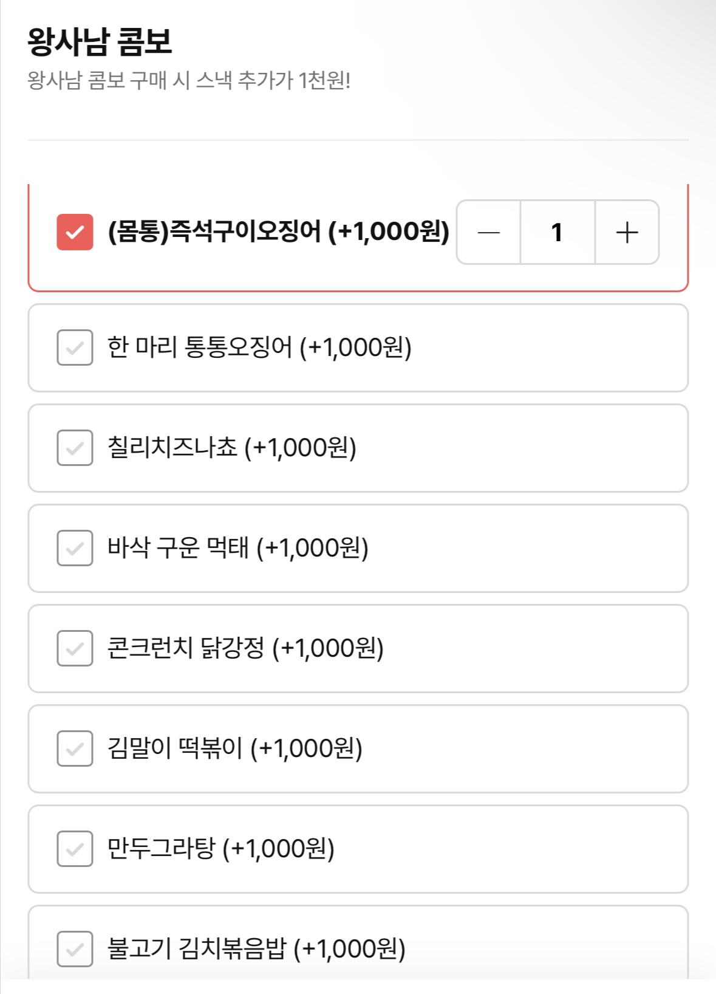Click the (몸통)즉석구이오징어 option label
Viewport: 716px width, 994px height.
coord(278,231)
